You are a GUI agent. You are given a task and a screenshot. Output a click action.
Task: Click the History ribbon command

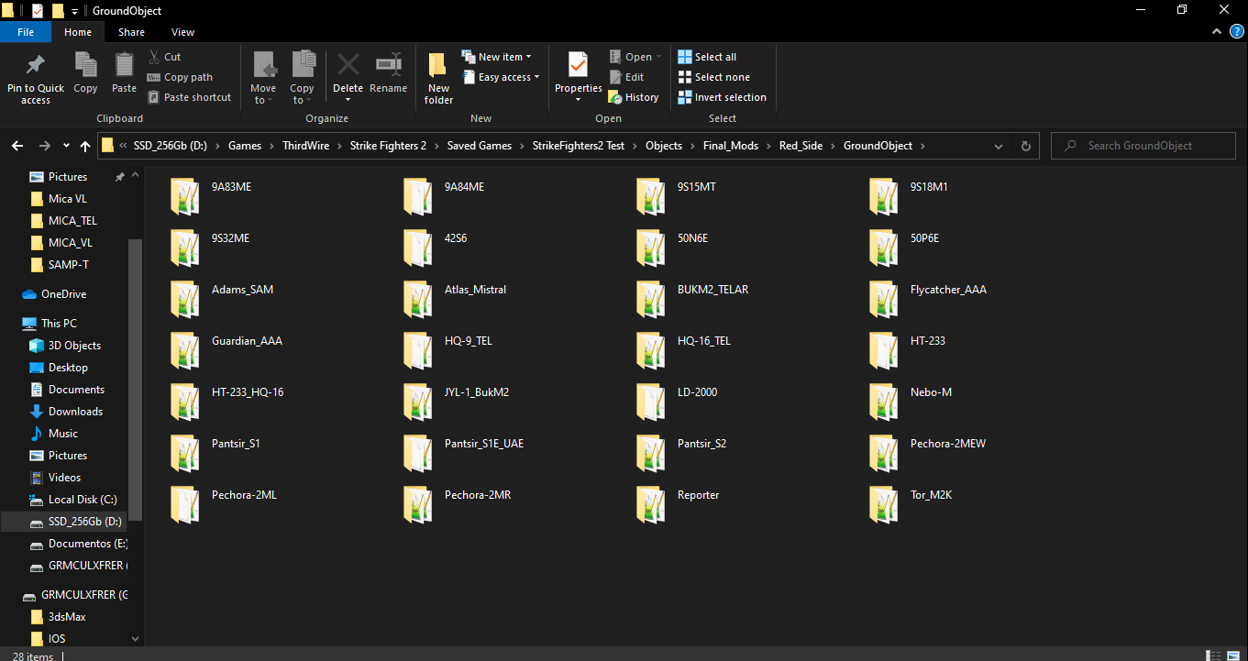click(634, 97)
